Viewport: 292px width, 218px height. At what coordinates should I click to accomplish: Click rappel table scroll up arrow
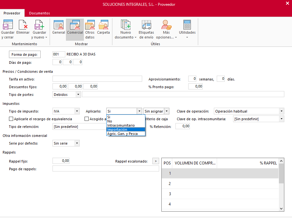(281, 161)
